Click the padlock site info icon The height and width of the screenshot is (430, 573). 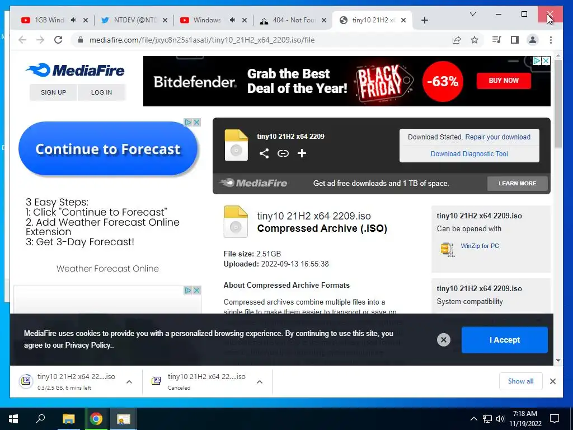[x=81, y=40]
